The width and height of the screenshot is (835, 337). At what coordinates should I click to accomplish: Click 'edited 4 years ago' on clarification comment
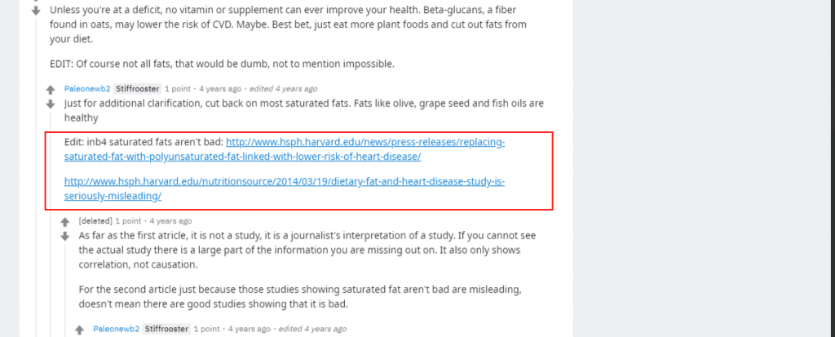coord(282,89)
